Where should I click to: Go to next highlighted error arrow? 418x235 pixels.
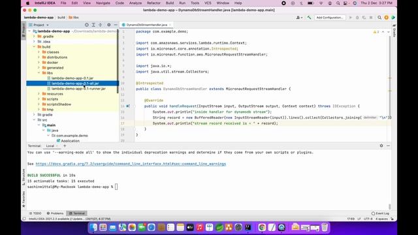coord(388,32)
